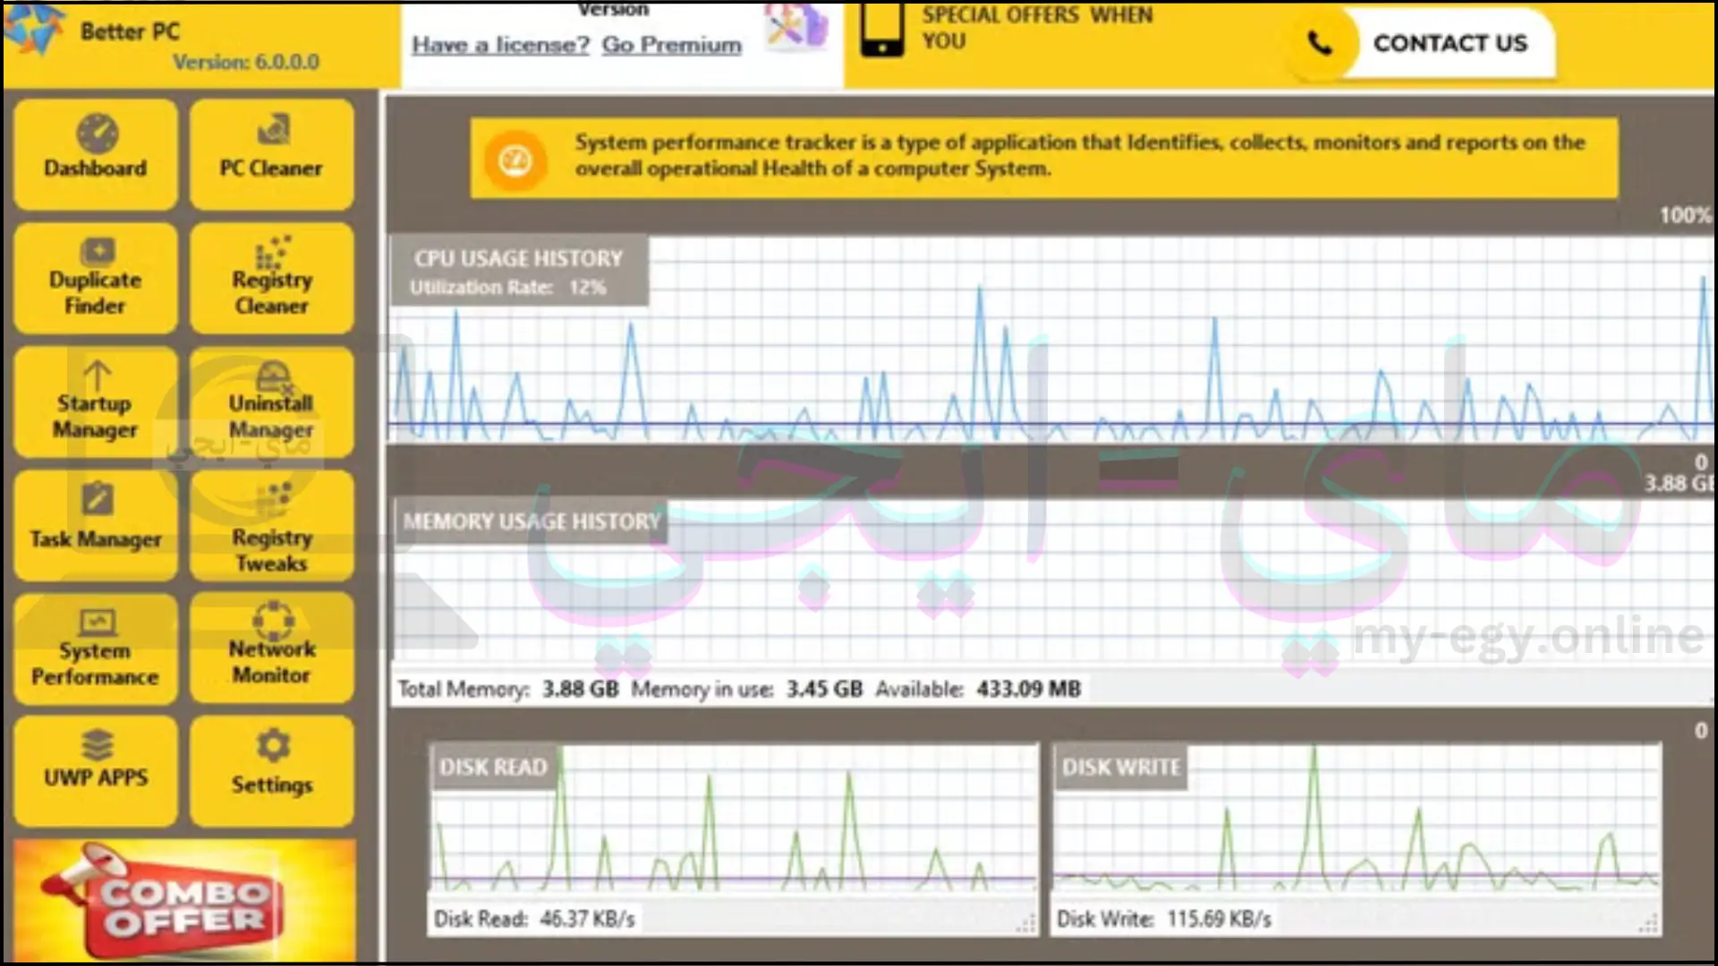1718x966 pixels.
Task: Click the Version: 6.0.0.0 text
Action: click(246, 63)
